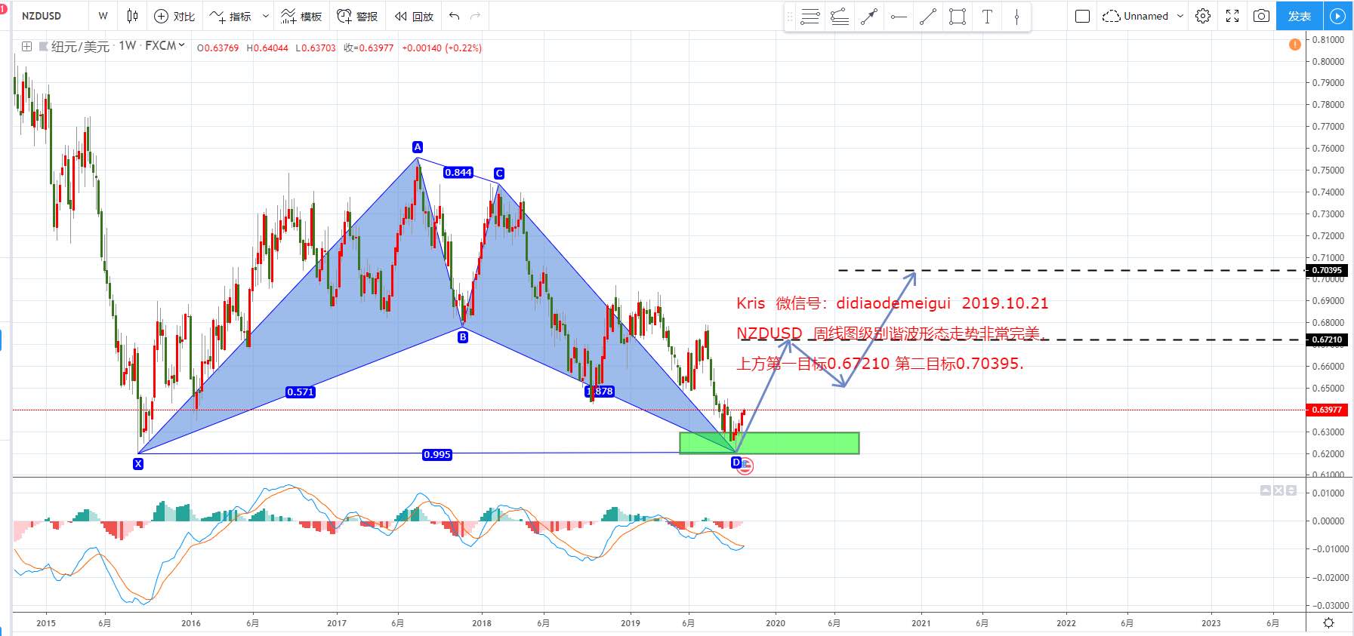Click the +0.00140 (+0.22%) change value
Image resolution: width=1354 pixels, height=636 pixels.
point(442,48)
